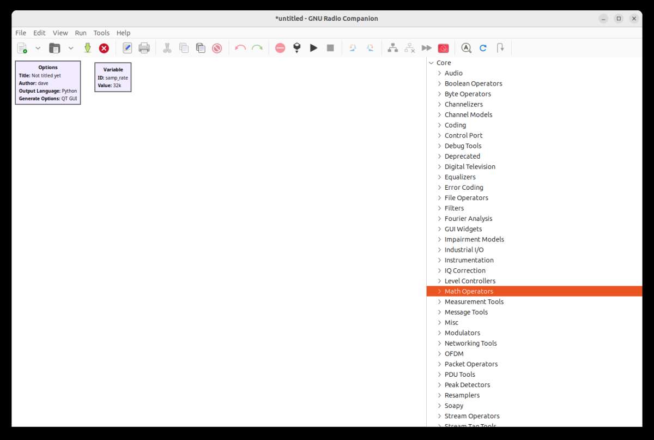Undo the last action

tap(240, 48)
